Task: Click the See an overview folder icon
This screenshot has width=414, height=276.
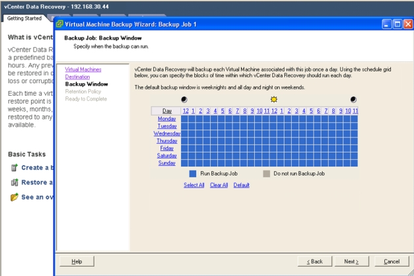Action: click(14, 197)
